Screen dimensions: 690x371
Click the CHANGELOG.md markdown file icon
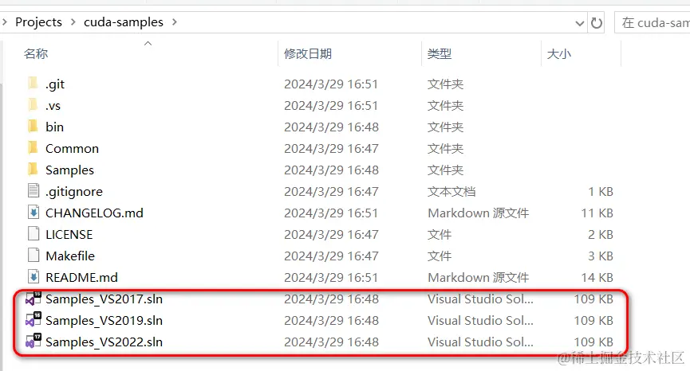[34, 212]
